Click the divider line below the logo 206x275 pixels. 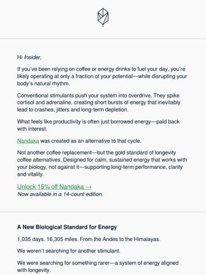pyautogui.click(x=103, y=39)
